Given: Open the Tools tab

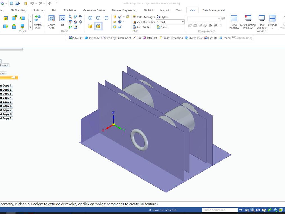Looking at the screenshot, I should (x=179, y=10).
